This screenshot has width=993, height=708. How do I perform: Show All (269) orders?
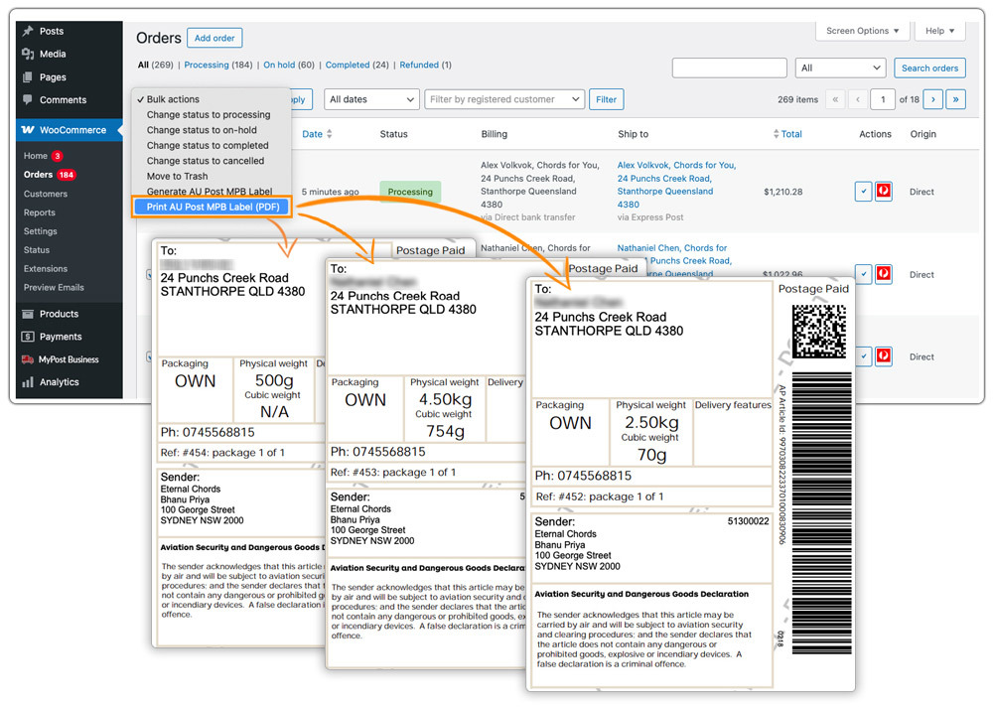tap(155, 65)
